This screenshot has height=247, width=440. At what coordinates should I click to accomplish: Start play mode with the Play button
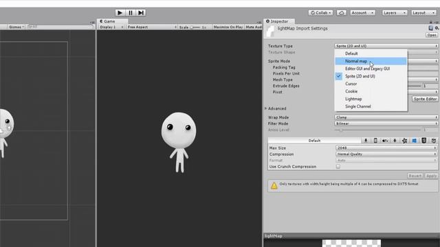120,13
